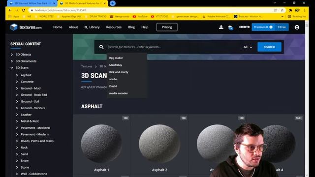The image size is (315, 177).
Task: Open the Ground - Soil category
Action: click(30, 101)
